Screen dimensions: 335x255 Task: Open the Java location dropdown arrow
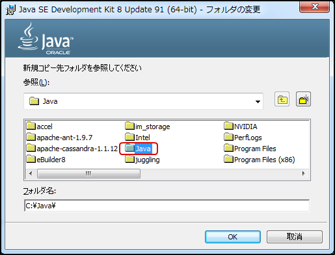pos(258,101)
